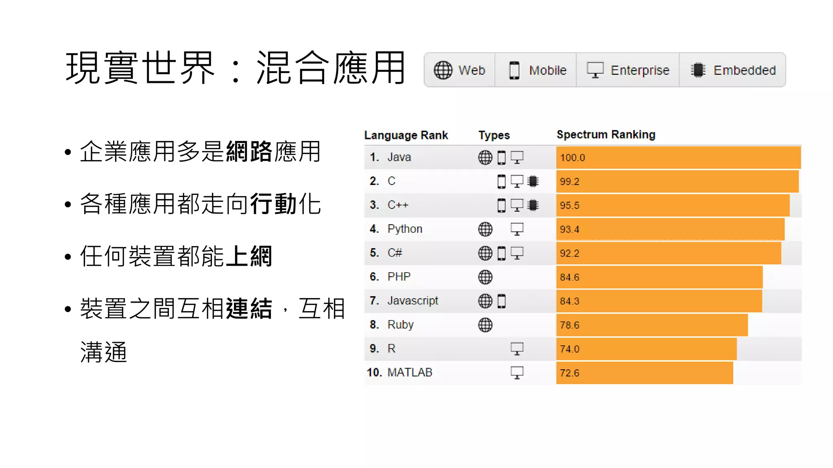This screenshot has width=833, height=468.
Task: Click the Web globe icon in C# row
Action: (x=485, y=253)
